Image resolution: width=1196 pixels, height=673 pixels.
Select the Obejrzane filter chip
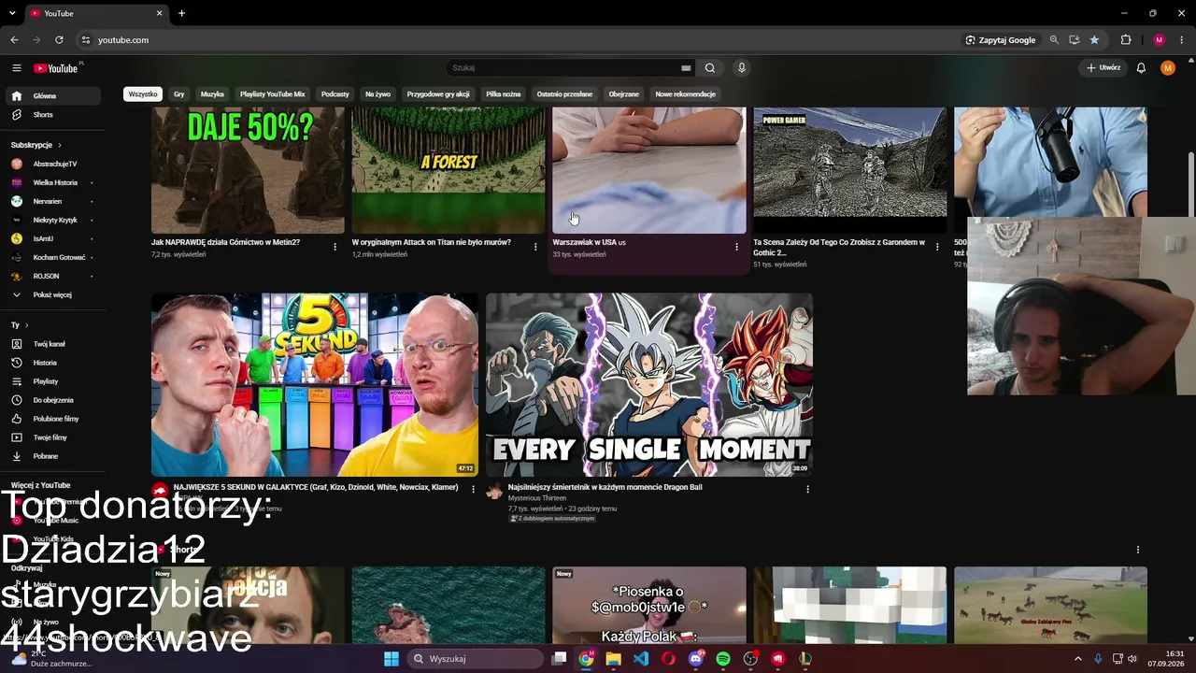pos(623,94)
